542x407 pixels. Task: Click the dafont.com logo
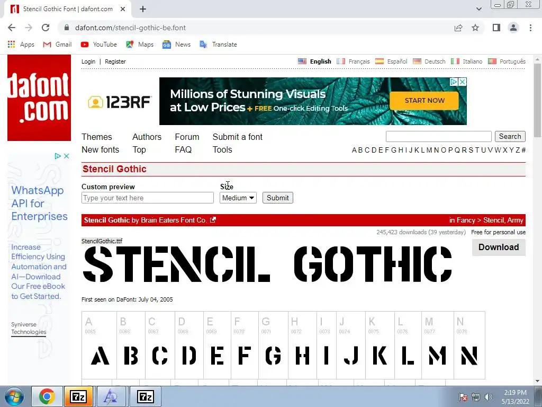pyautogui.click(x=39, y=98)
